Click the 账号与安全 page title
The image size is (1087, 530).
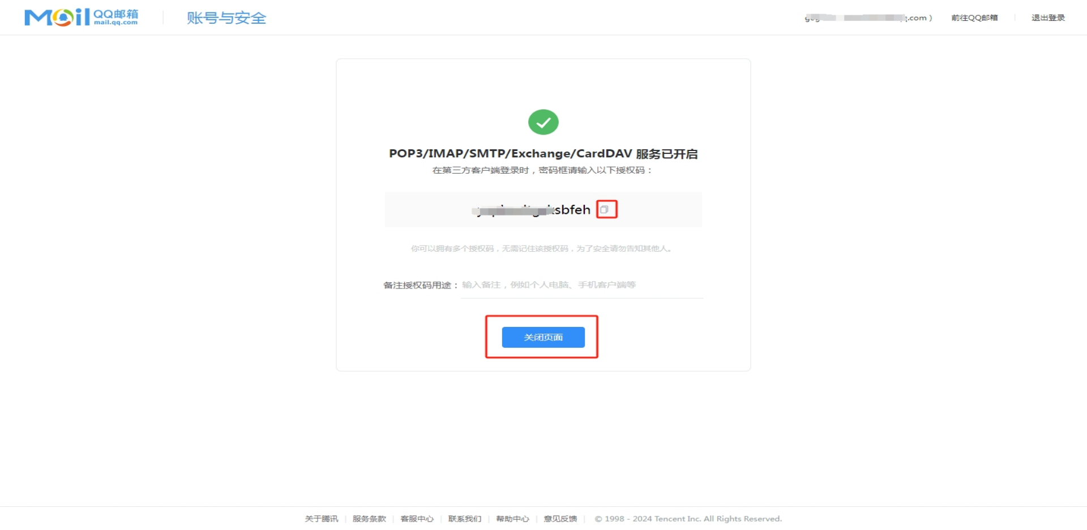coord(226,18)
